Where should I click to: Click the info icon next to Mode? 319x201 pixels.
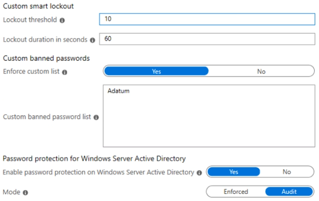point(25,192)
